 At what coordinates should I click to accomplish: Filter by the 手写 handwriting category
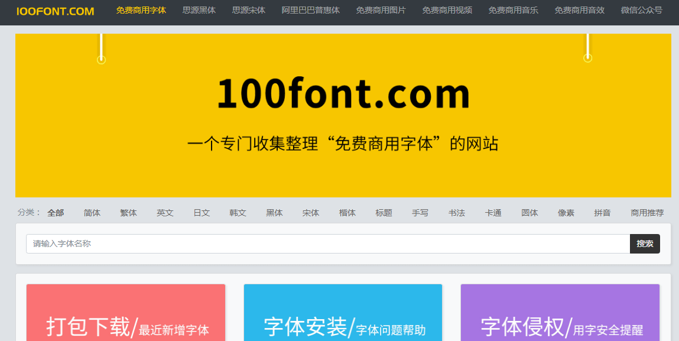tap(420, 212)
